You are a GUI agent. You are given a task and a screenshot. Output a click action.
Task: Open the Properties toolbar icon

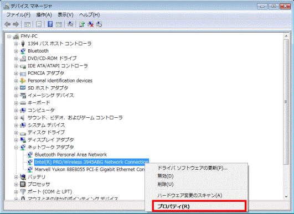point(39,24)
